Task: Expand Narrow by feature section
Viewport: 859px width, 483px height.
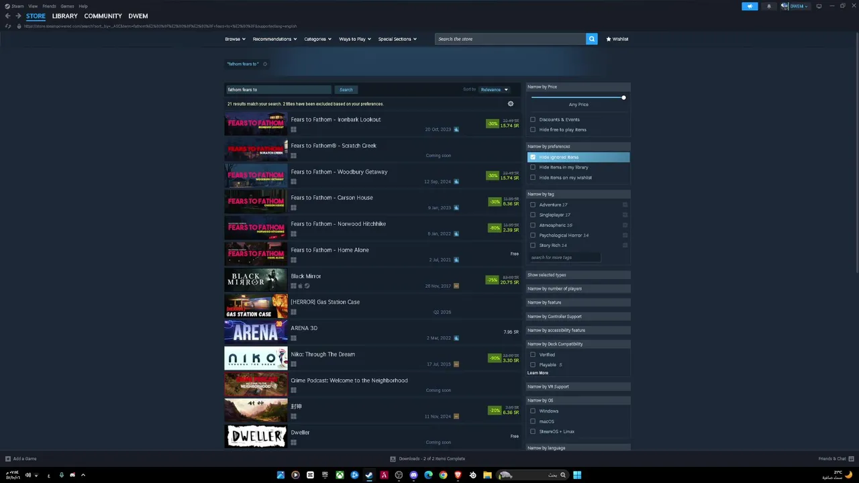Action: point(578,303)
